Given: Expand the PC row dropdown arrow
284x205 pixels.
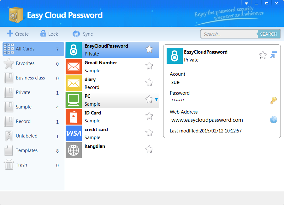Looking at the screenshot, I should coord(157,99).
